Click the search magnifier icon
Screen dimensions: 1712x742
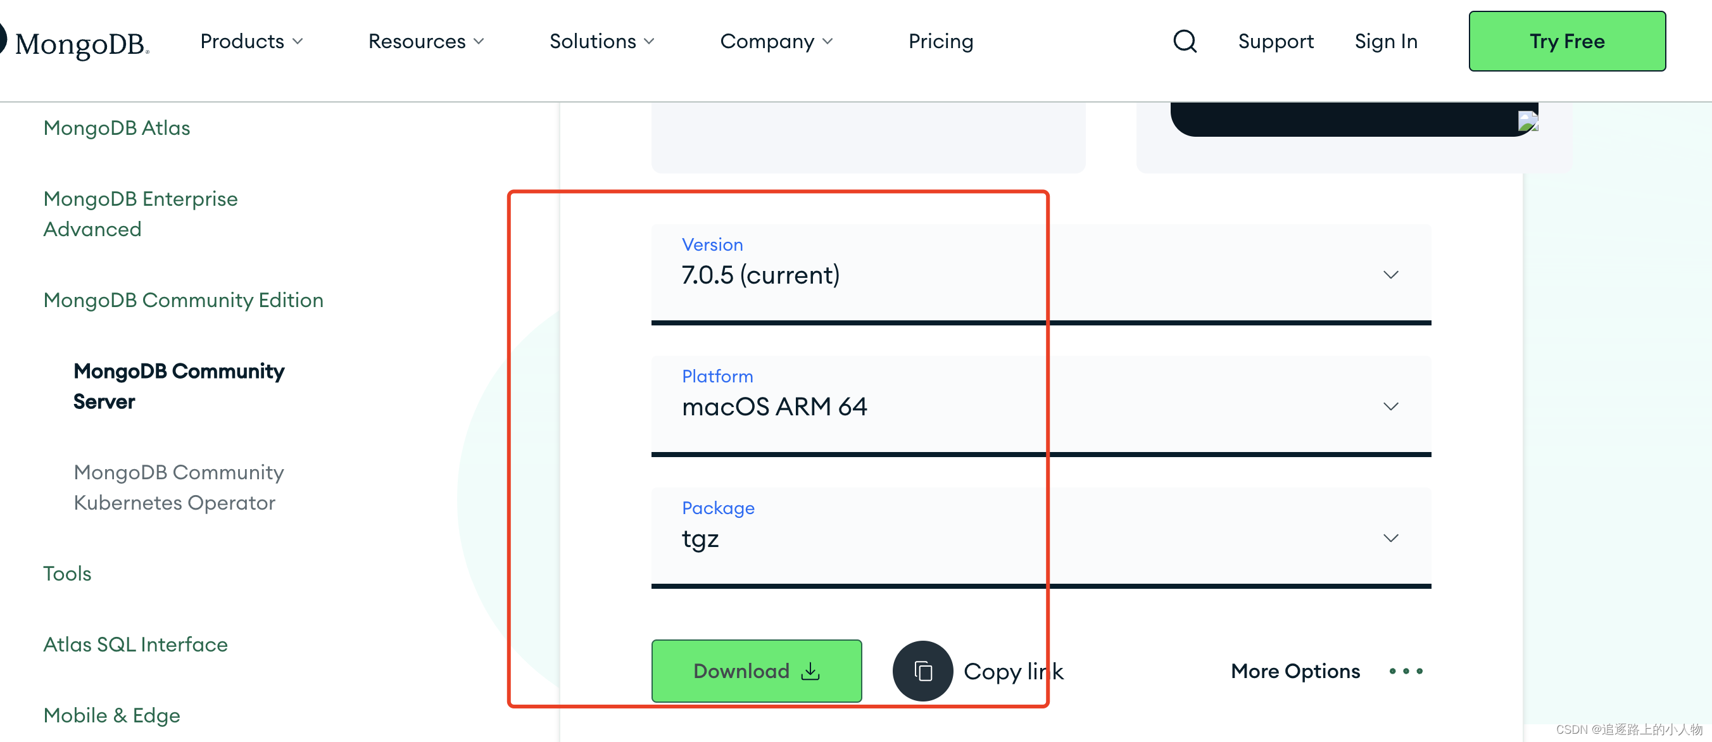pos(1185,41)
